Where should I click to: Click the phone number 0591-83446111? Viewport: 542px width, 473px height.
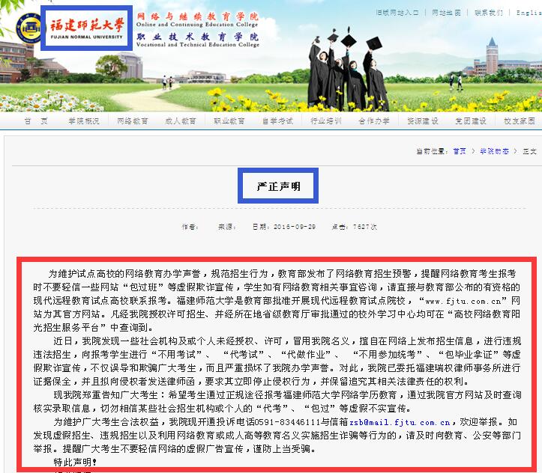[x=287, y=422]
